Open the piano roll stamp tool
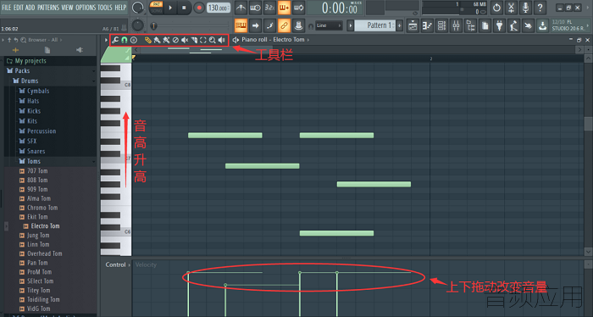The height and width of the screenshot is (317, 593). tap(134, 40)
